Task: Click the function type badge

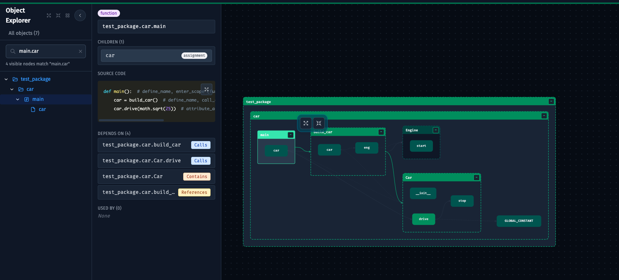Action: [108, 13]
